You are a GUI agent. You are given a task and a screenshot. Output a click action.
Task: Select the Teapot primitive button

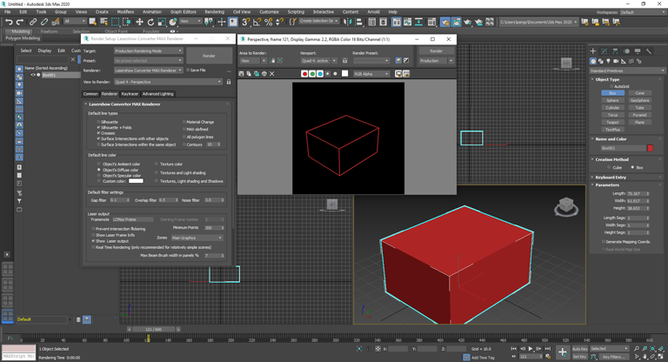(612, 122)
